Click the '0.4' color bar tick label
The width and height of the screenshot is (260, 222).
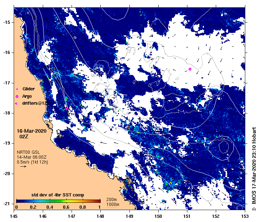click(x=50, y=207)
